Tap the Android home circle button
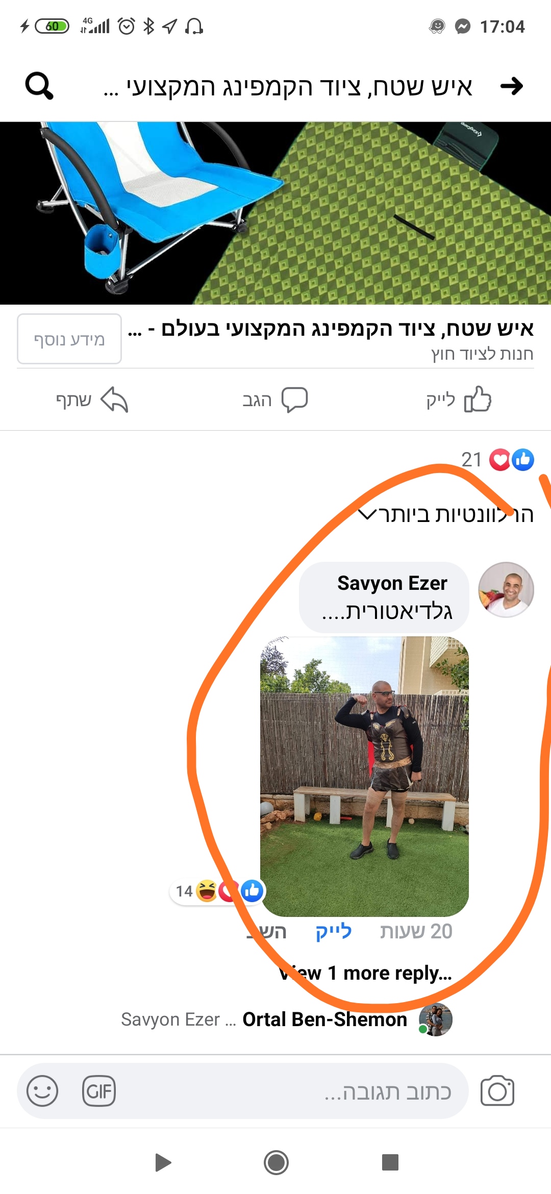 tap(276, 1163)
